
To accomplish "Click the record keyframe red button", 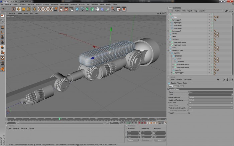I will point(139,123).
